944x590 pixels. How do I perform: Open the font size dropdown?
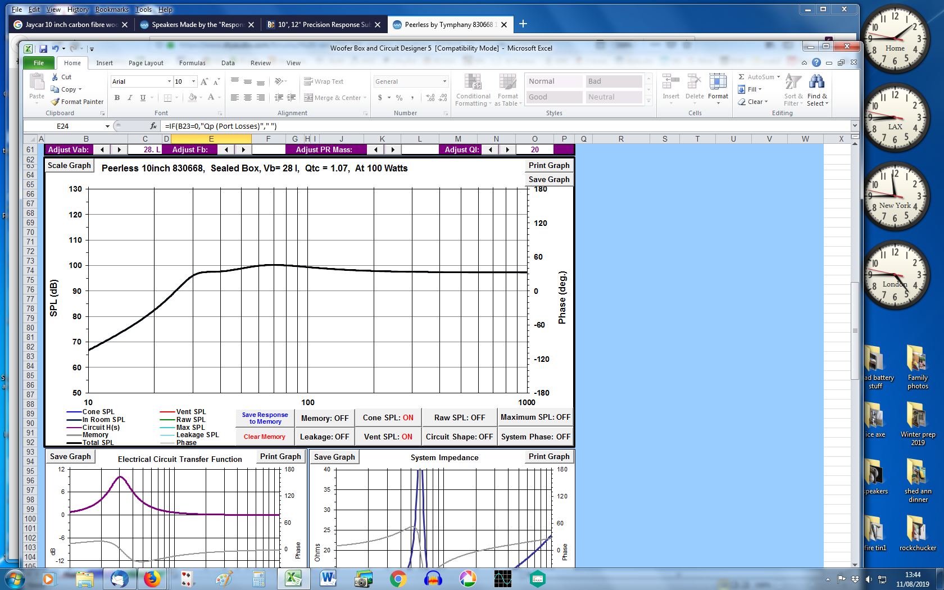[x=194, y=81]
